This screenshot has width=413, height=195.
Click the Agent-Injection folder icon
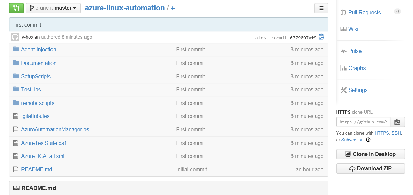point(16,49)
